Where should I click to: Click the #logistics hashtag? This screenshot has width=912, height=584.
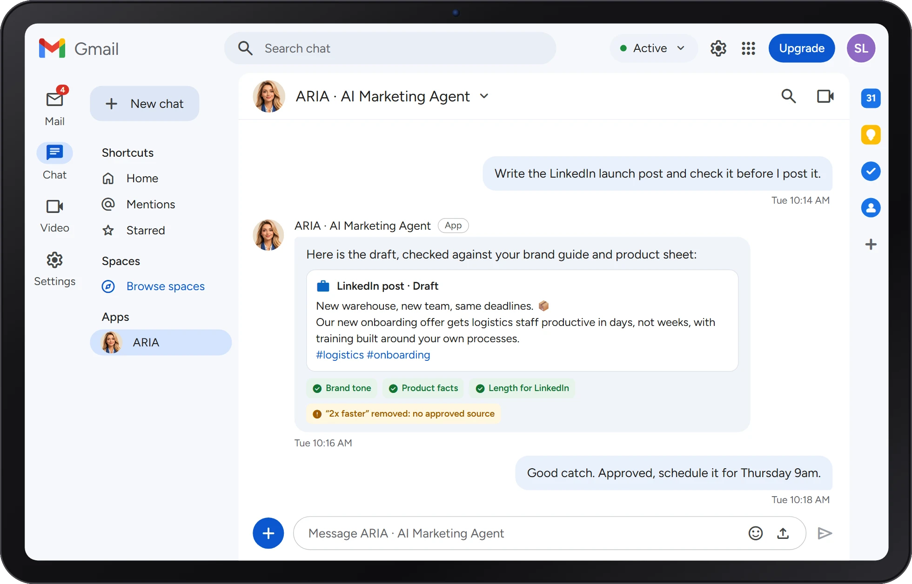(340, 355)
